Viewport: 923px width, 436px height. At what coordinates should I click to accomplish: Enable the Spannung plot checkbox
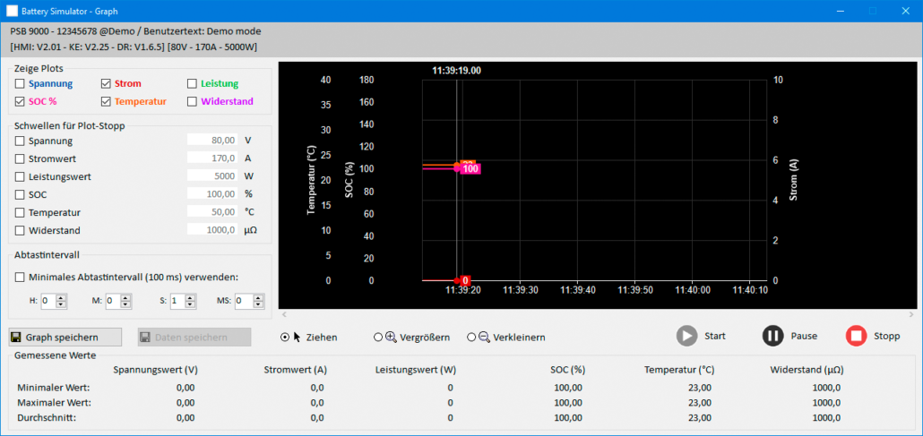pos(20,84)
